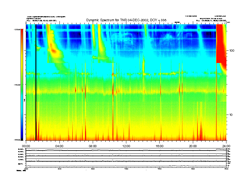244x188 pixels.
Task: Click the plot title 'Dynamic Spectrum for TNR 04-DEC-2002'
Action: tap(126, 20)
